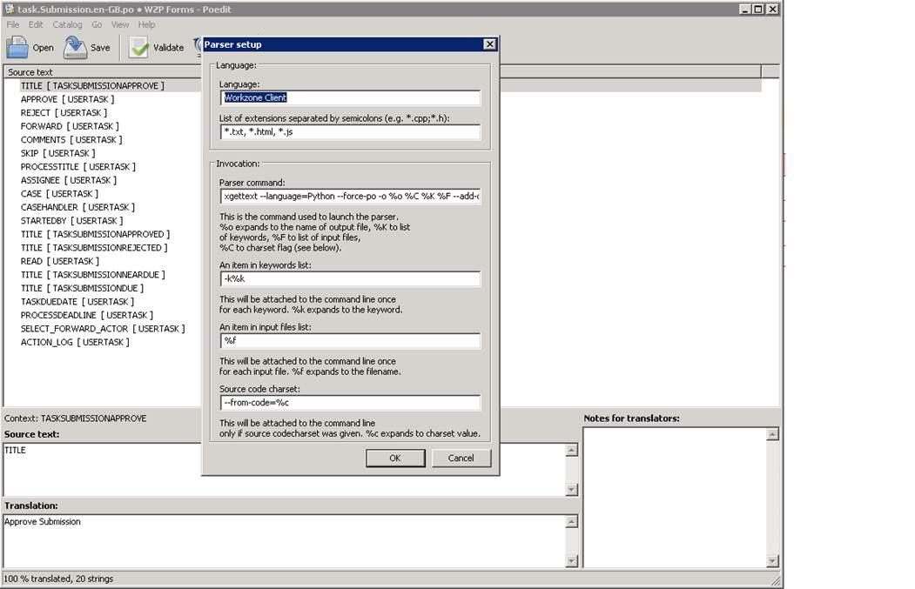The image size is (915, 589).
Task: Click Notes for translators scroll down arrow
Action: (772, 561)
